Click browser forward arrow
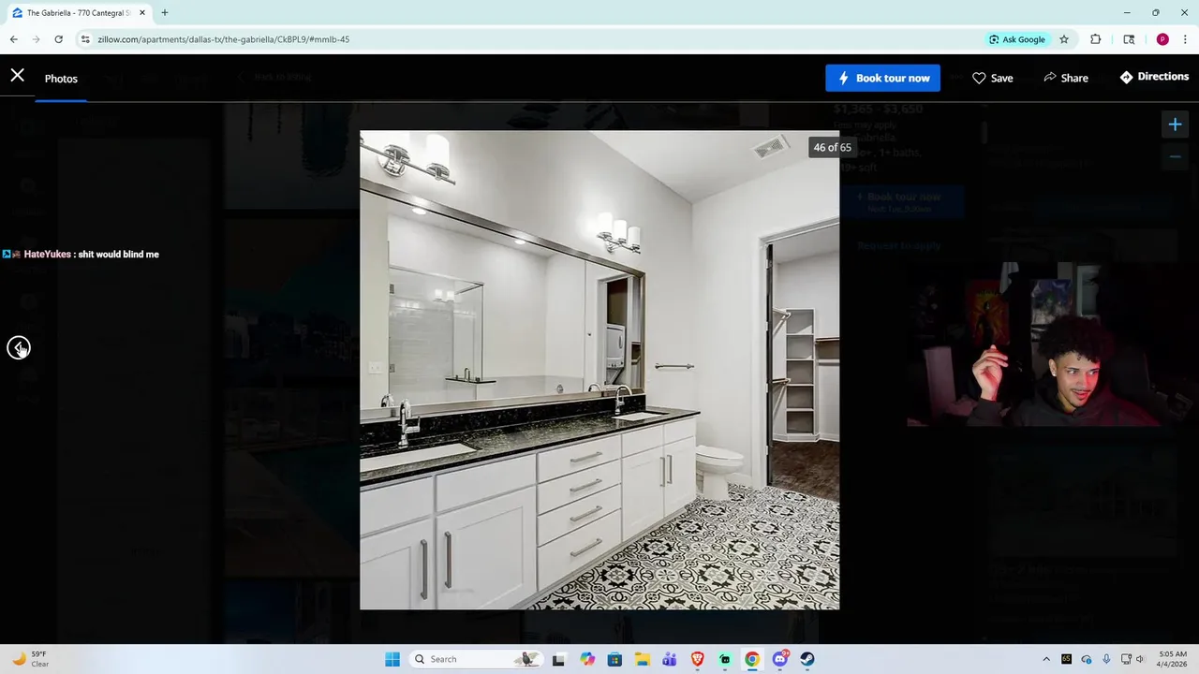Screen dimensions: 1199x674 coord(37,39)
